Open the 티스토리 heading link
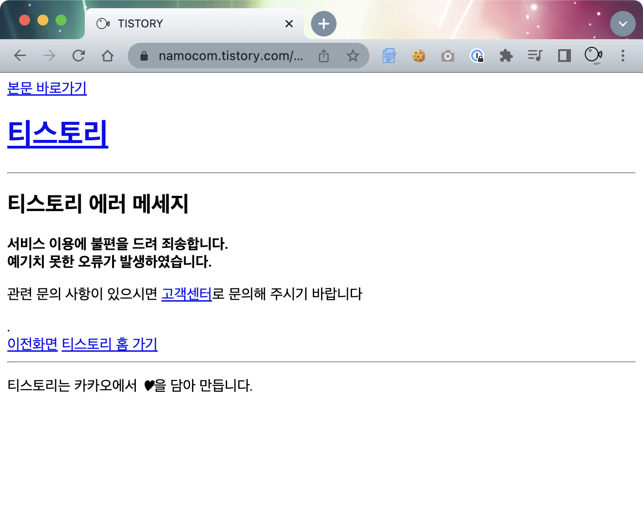Image resolution: width=643 pixels, height=513 pixels. (58, 133)
